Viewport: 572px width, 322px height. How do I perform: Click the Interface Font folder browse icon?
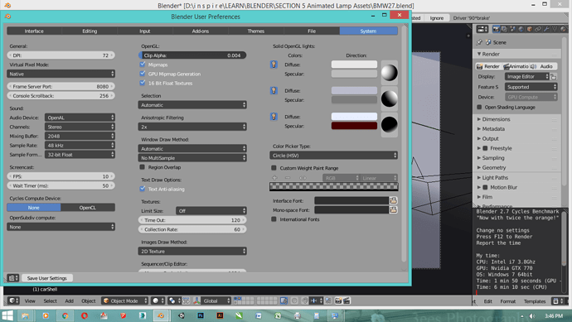coord(393,200)
